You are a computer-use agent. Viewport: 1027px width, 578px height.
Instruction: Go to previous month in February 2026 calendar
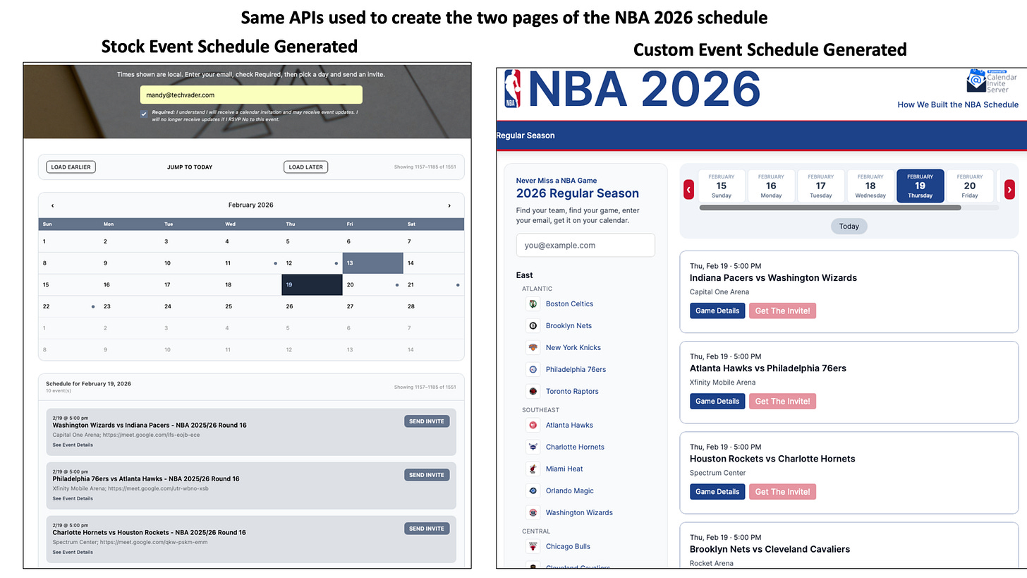click(x=53, y=205)
